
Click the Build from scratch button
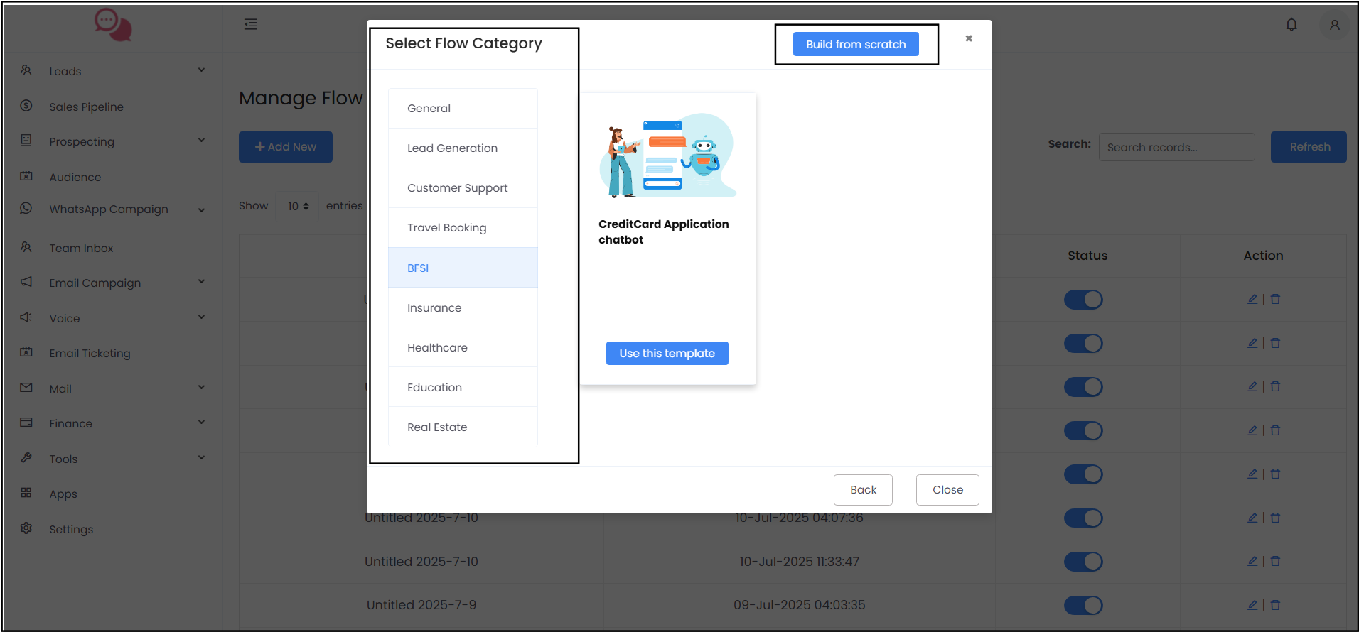click(x=856, y=44)
